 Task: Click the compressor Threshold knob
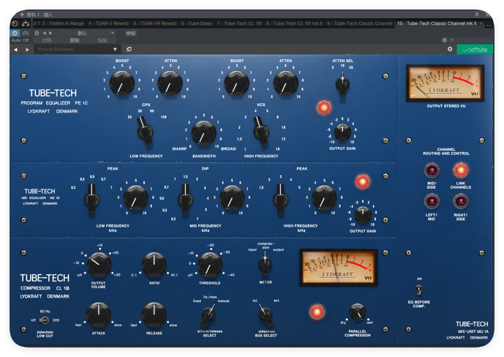210,265
